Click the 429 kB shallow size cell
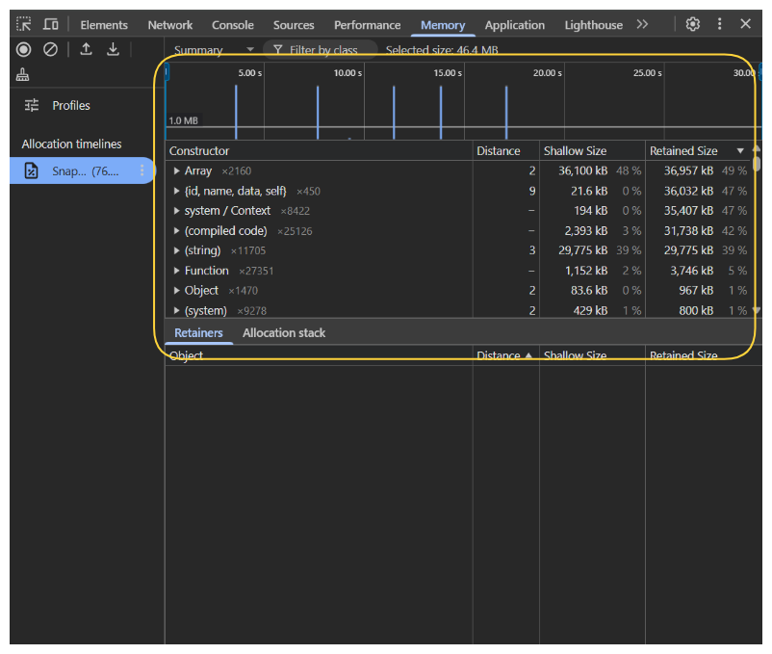This screenshot has height=654, width=772. pyautogui.click(x=590, y=311)
